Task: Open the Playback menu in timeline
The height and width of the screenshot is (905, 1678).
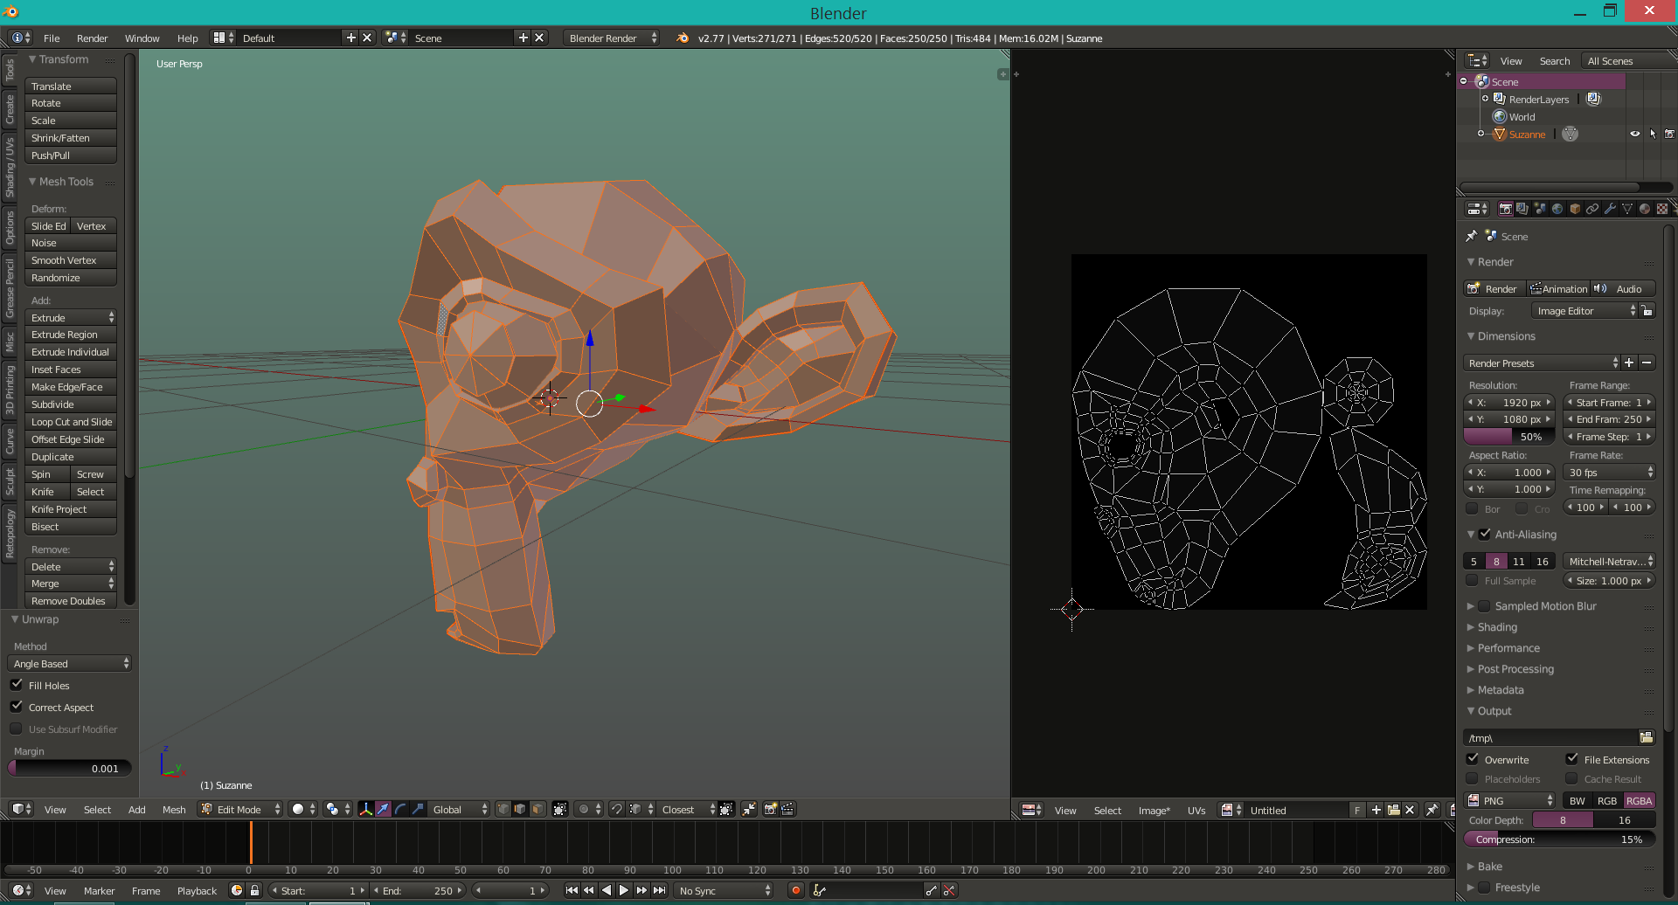Action: (x=197, y=891)
